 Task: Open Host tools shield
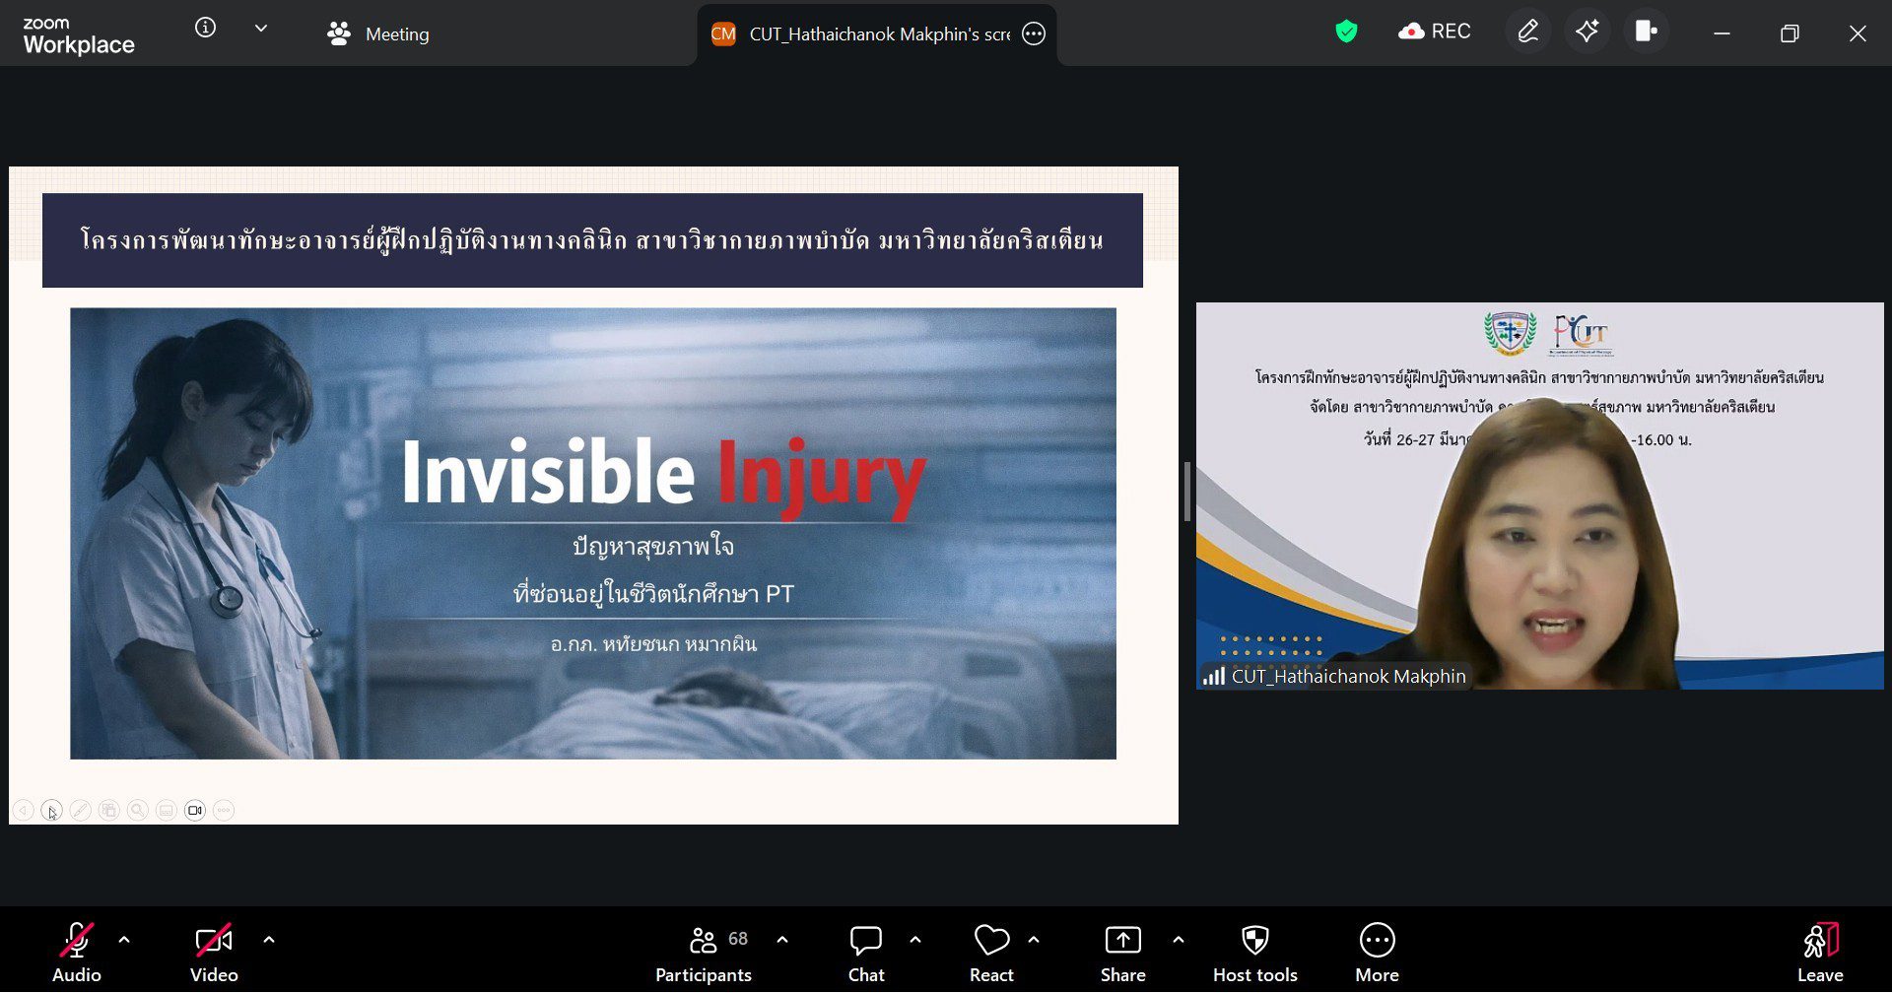pos(1254,953)
